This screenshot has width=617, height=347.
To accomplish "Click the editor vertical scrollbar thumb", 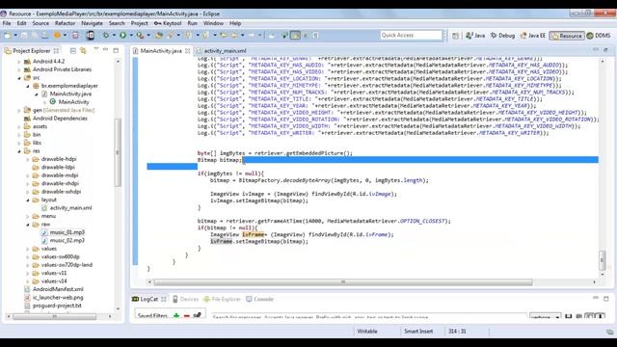I will coord(602,259).
